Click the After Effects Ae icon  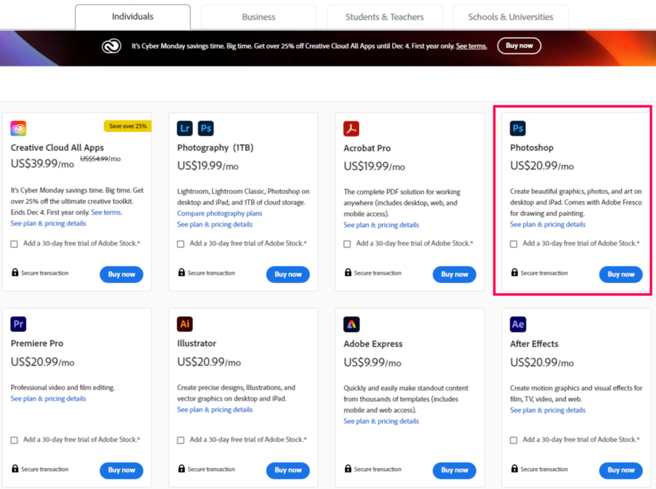pos(518,324)
